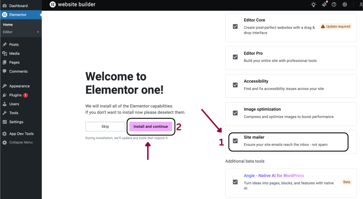The height and width of the screenshot is (199, 363).
Task: Go to Settings in the sidebar
Action: [x=16, y=122]
